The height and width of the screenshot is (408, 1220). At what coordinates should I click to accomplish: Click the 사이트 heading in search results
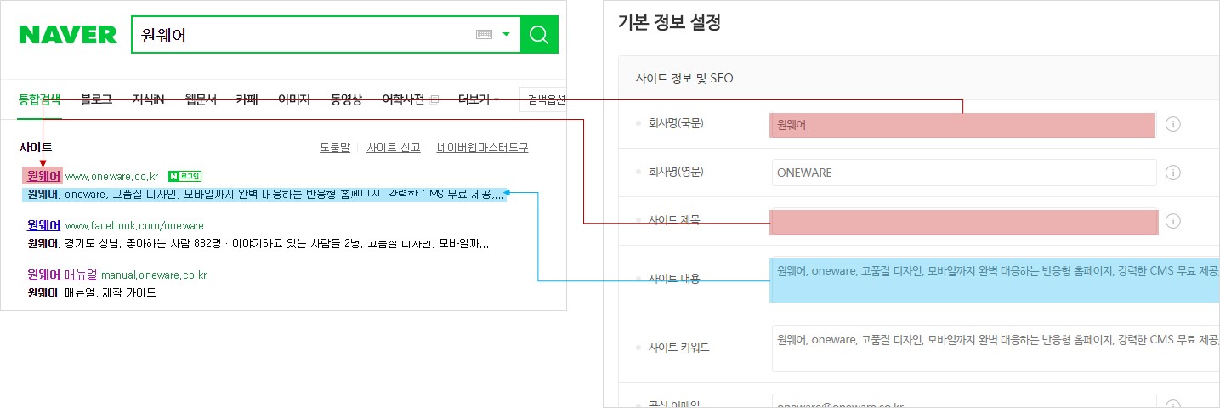coord(36,147)
